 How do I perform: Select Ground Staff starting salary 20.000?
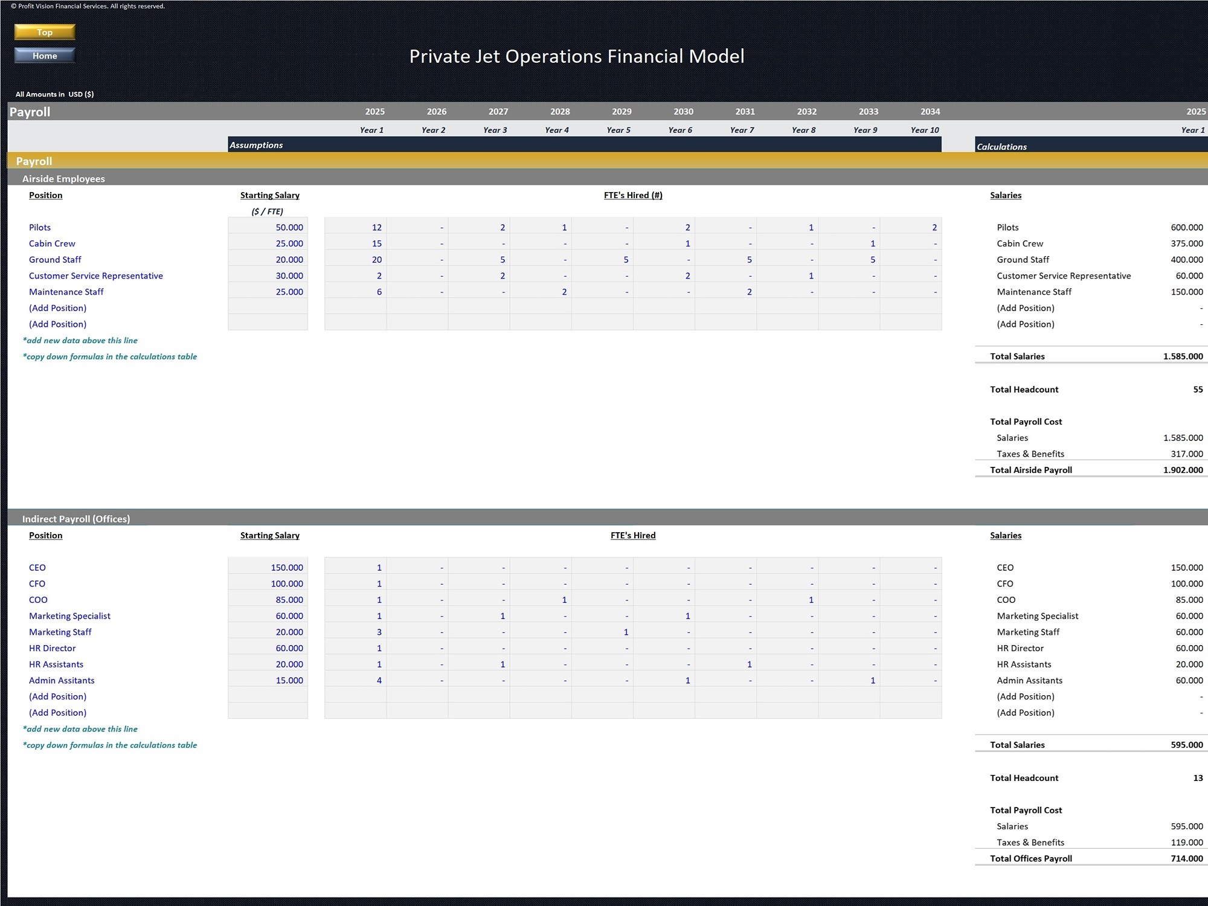click(x=268, y=260)
